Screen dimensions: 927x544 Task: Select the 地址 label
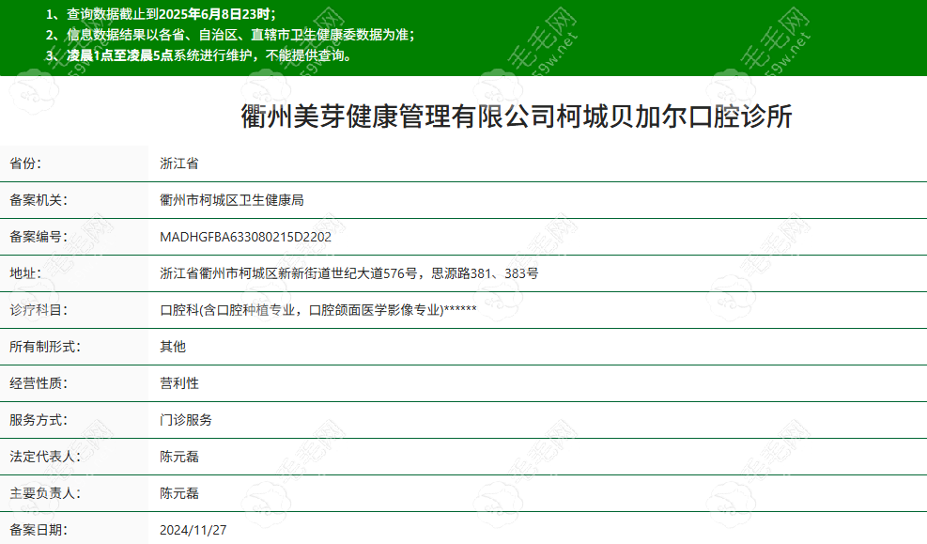(25, 273)
